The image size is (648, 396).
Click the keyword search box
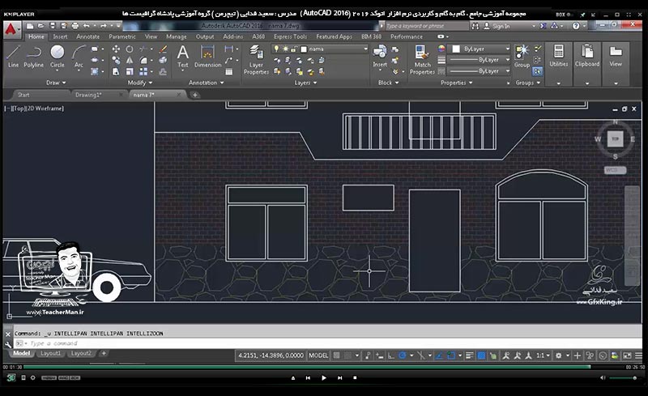(426, 26)
